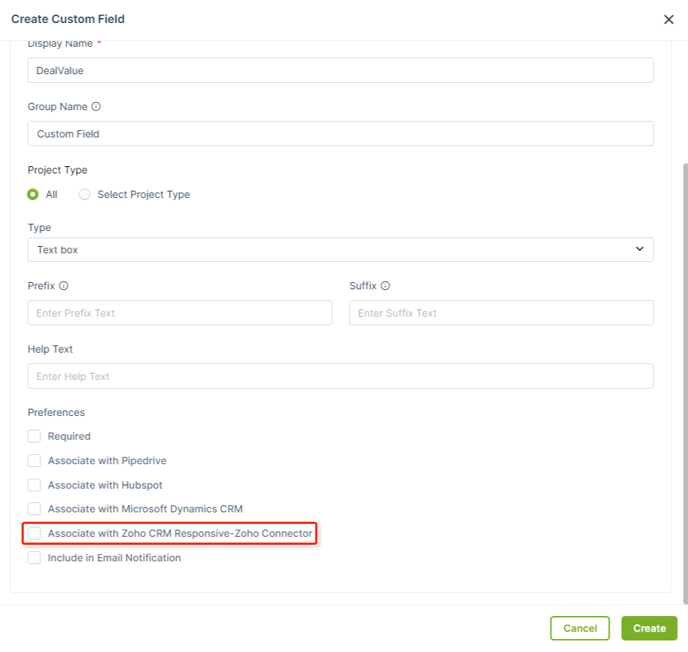Click the Type dropdown chevron arrow
This screenshot has height=652, width=688.
(x=640, y=249)
